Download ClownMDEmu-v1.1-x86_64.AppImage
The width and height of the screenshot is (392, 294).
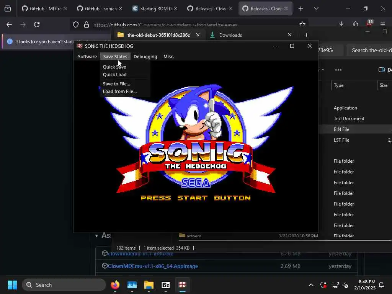click(153, 266)
